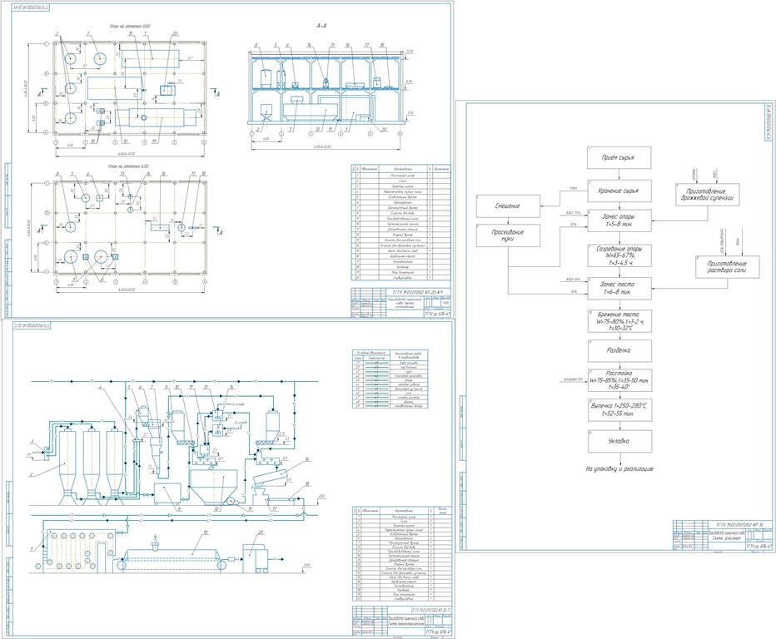
Task: Click the 'Разделка' flowchart block
Action: (619, 350)
